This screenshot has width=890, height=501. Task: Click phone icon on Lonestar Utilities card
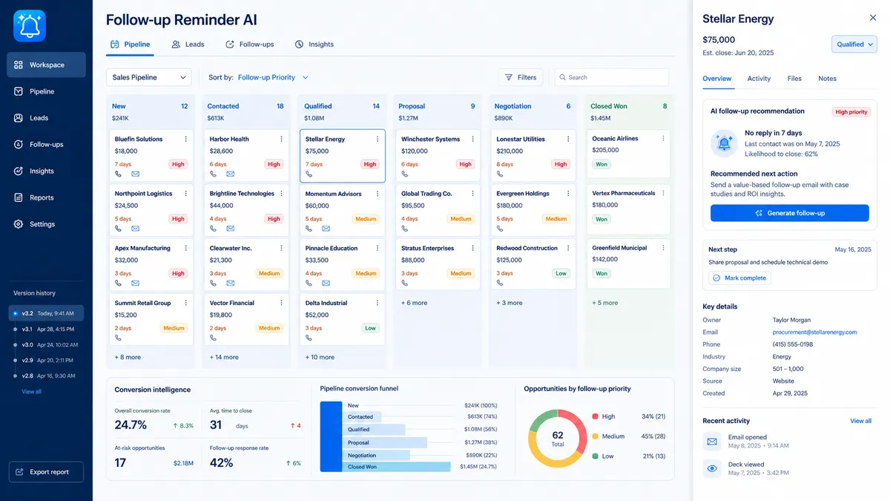501,174
